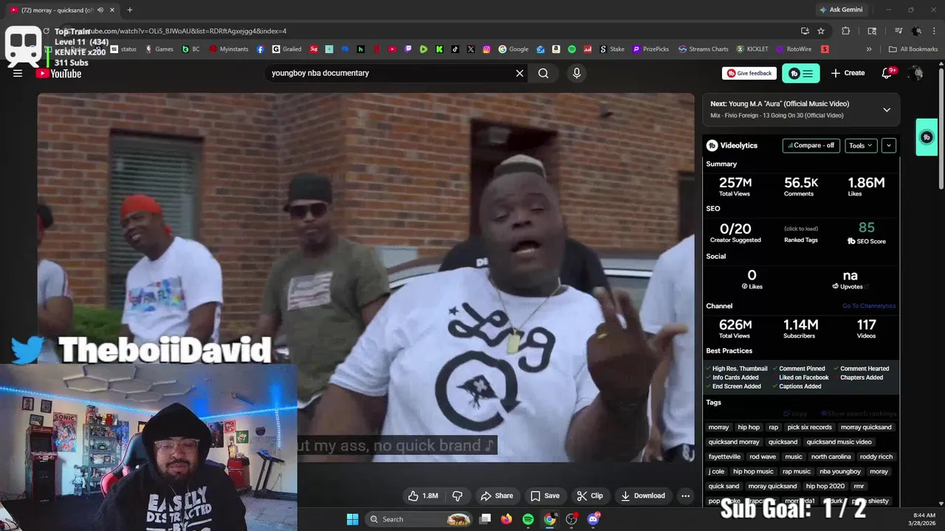Viewport: 945px width, 531px height.
Task: Open the TikTok bookmark icon
Action: click(455, 49)
